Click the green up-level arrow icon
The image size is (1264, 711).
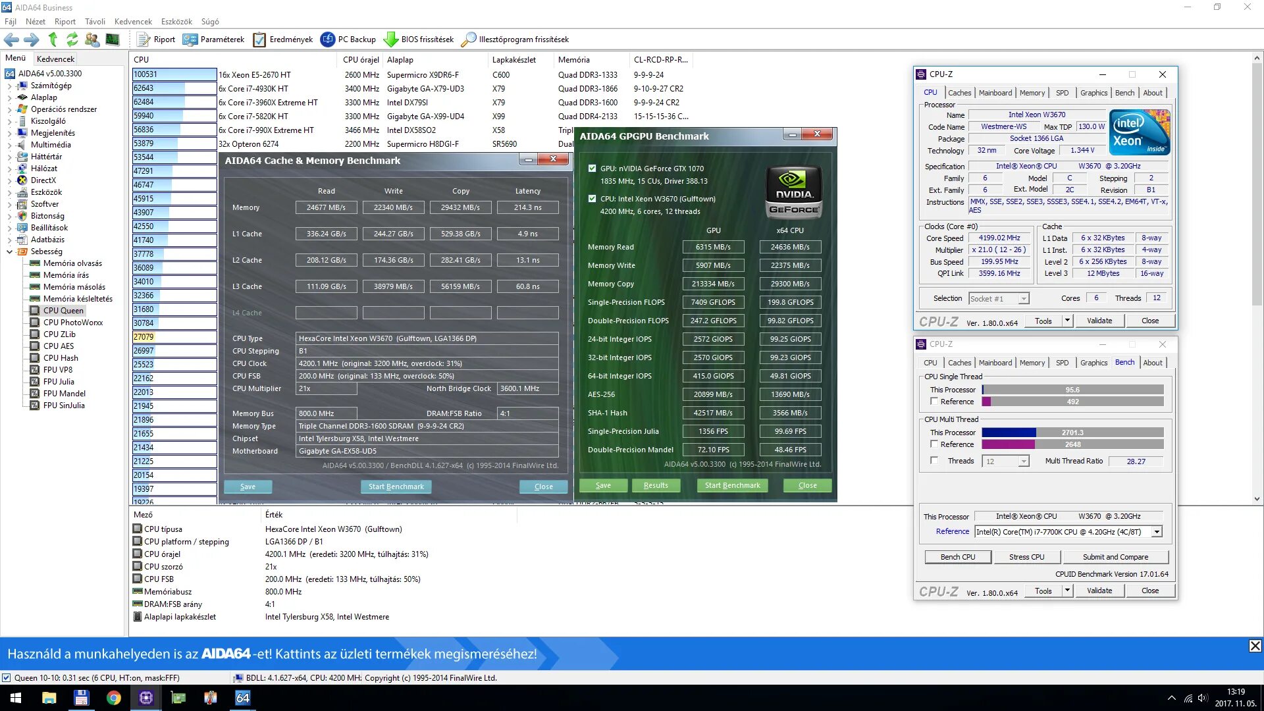53,39
